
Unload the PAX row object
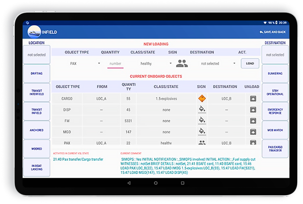pos(253,142)
